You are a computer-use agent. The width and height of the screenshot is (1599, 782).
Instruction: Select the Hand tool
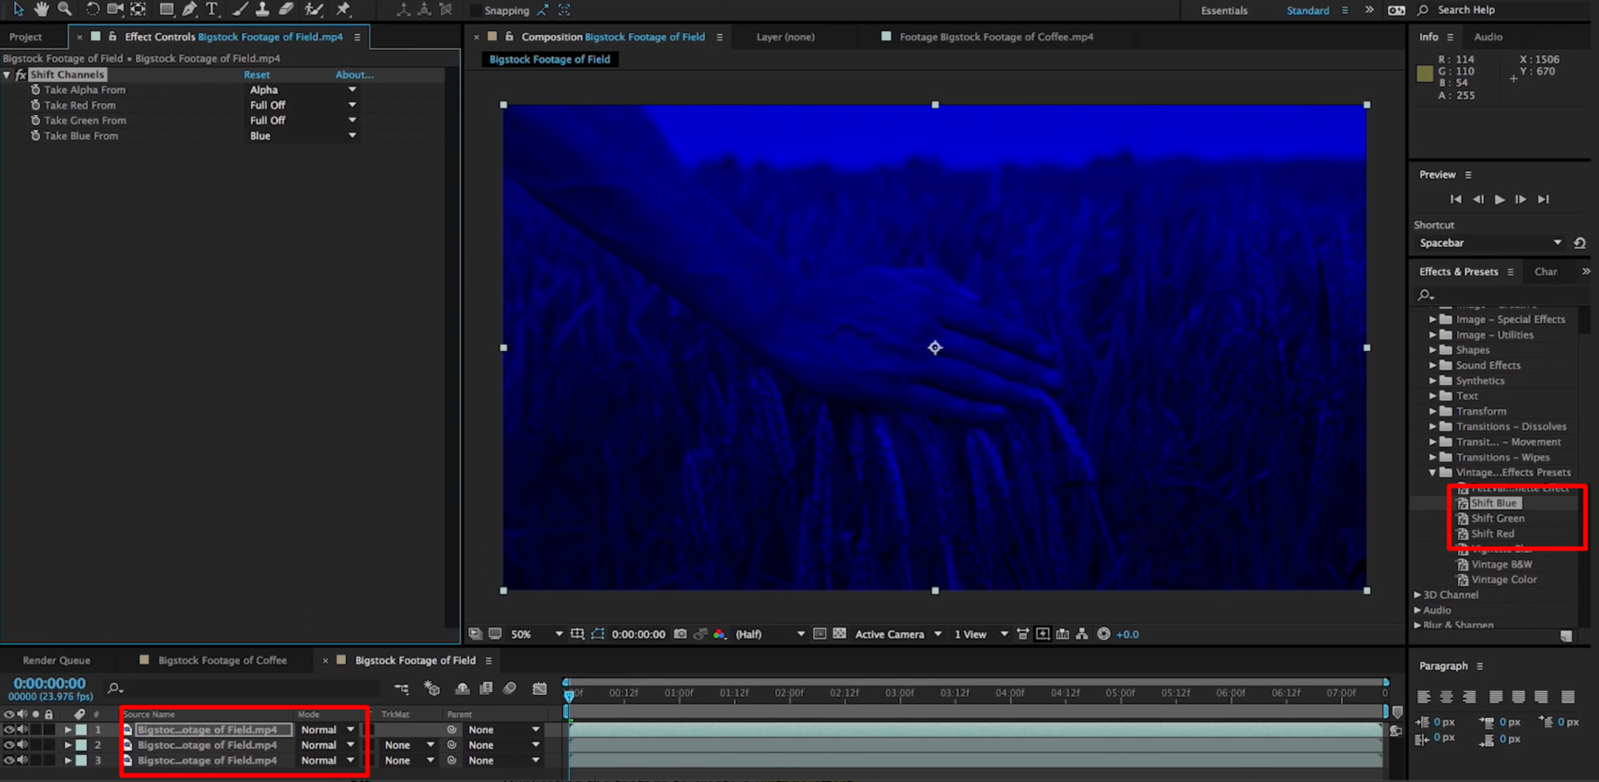tap(41, 9)
